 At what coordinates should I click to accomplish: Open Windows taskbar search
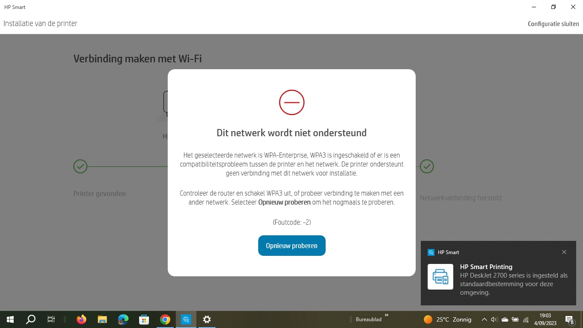tap(31, 319)
